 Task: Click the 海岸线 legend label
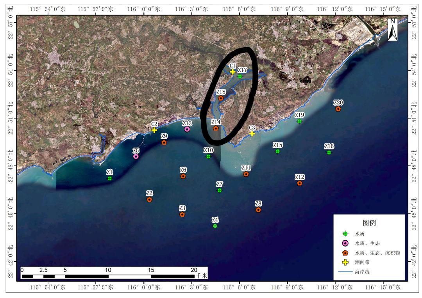[362, 271]
